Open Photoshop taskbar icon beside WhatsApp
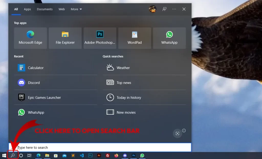262x159 pixels. 134,155
